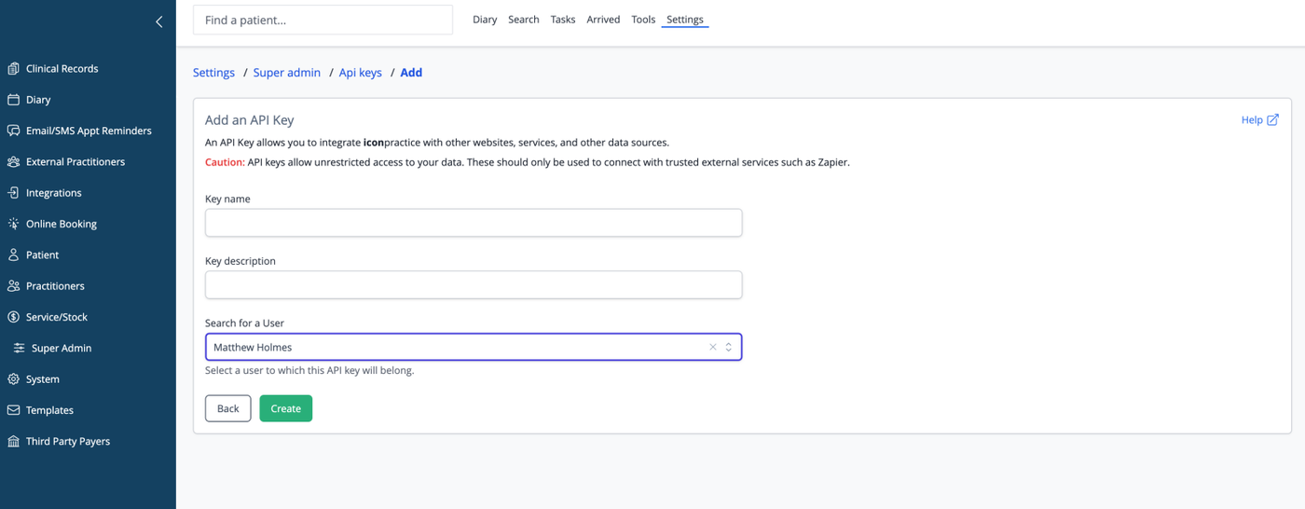Select the Integrations sidebar icon
The image size is (1305, 509).
click(13, 192)
